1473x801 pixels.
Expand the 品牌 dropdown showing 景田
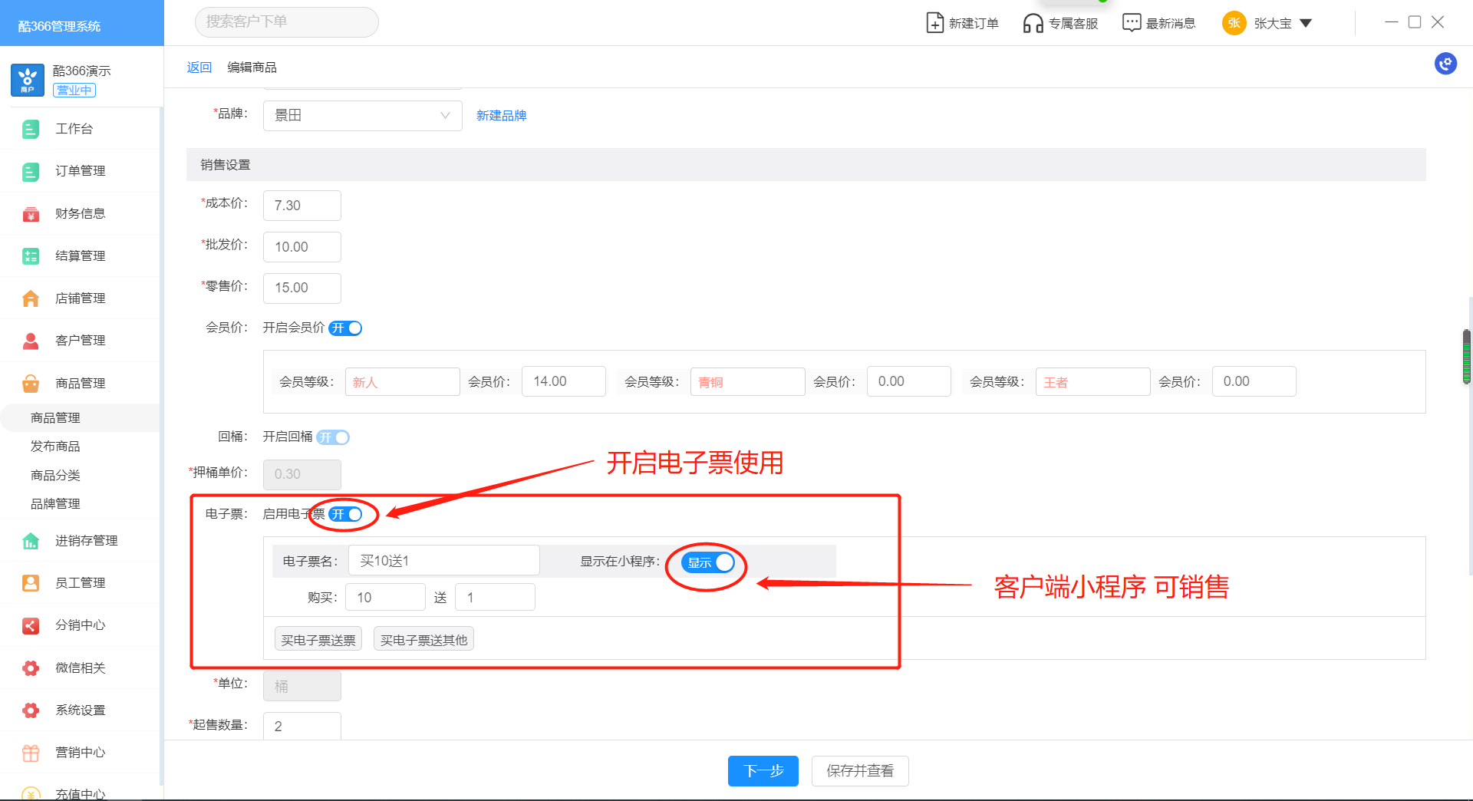tap(362, 116)
